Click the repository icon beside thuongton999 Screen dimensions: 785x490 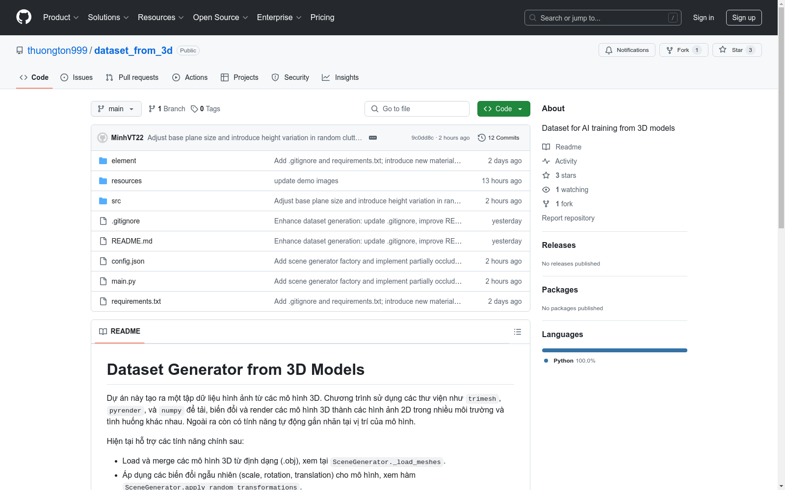[20, 50]
